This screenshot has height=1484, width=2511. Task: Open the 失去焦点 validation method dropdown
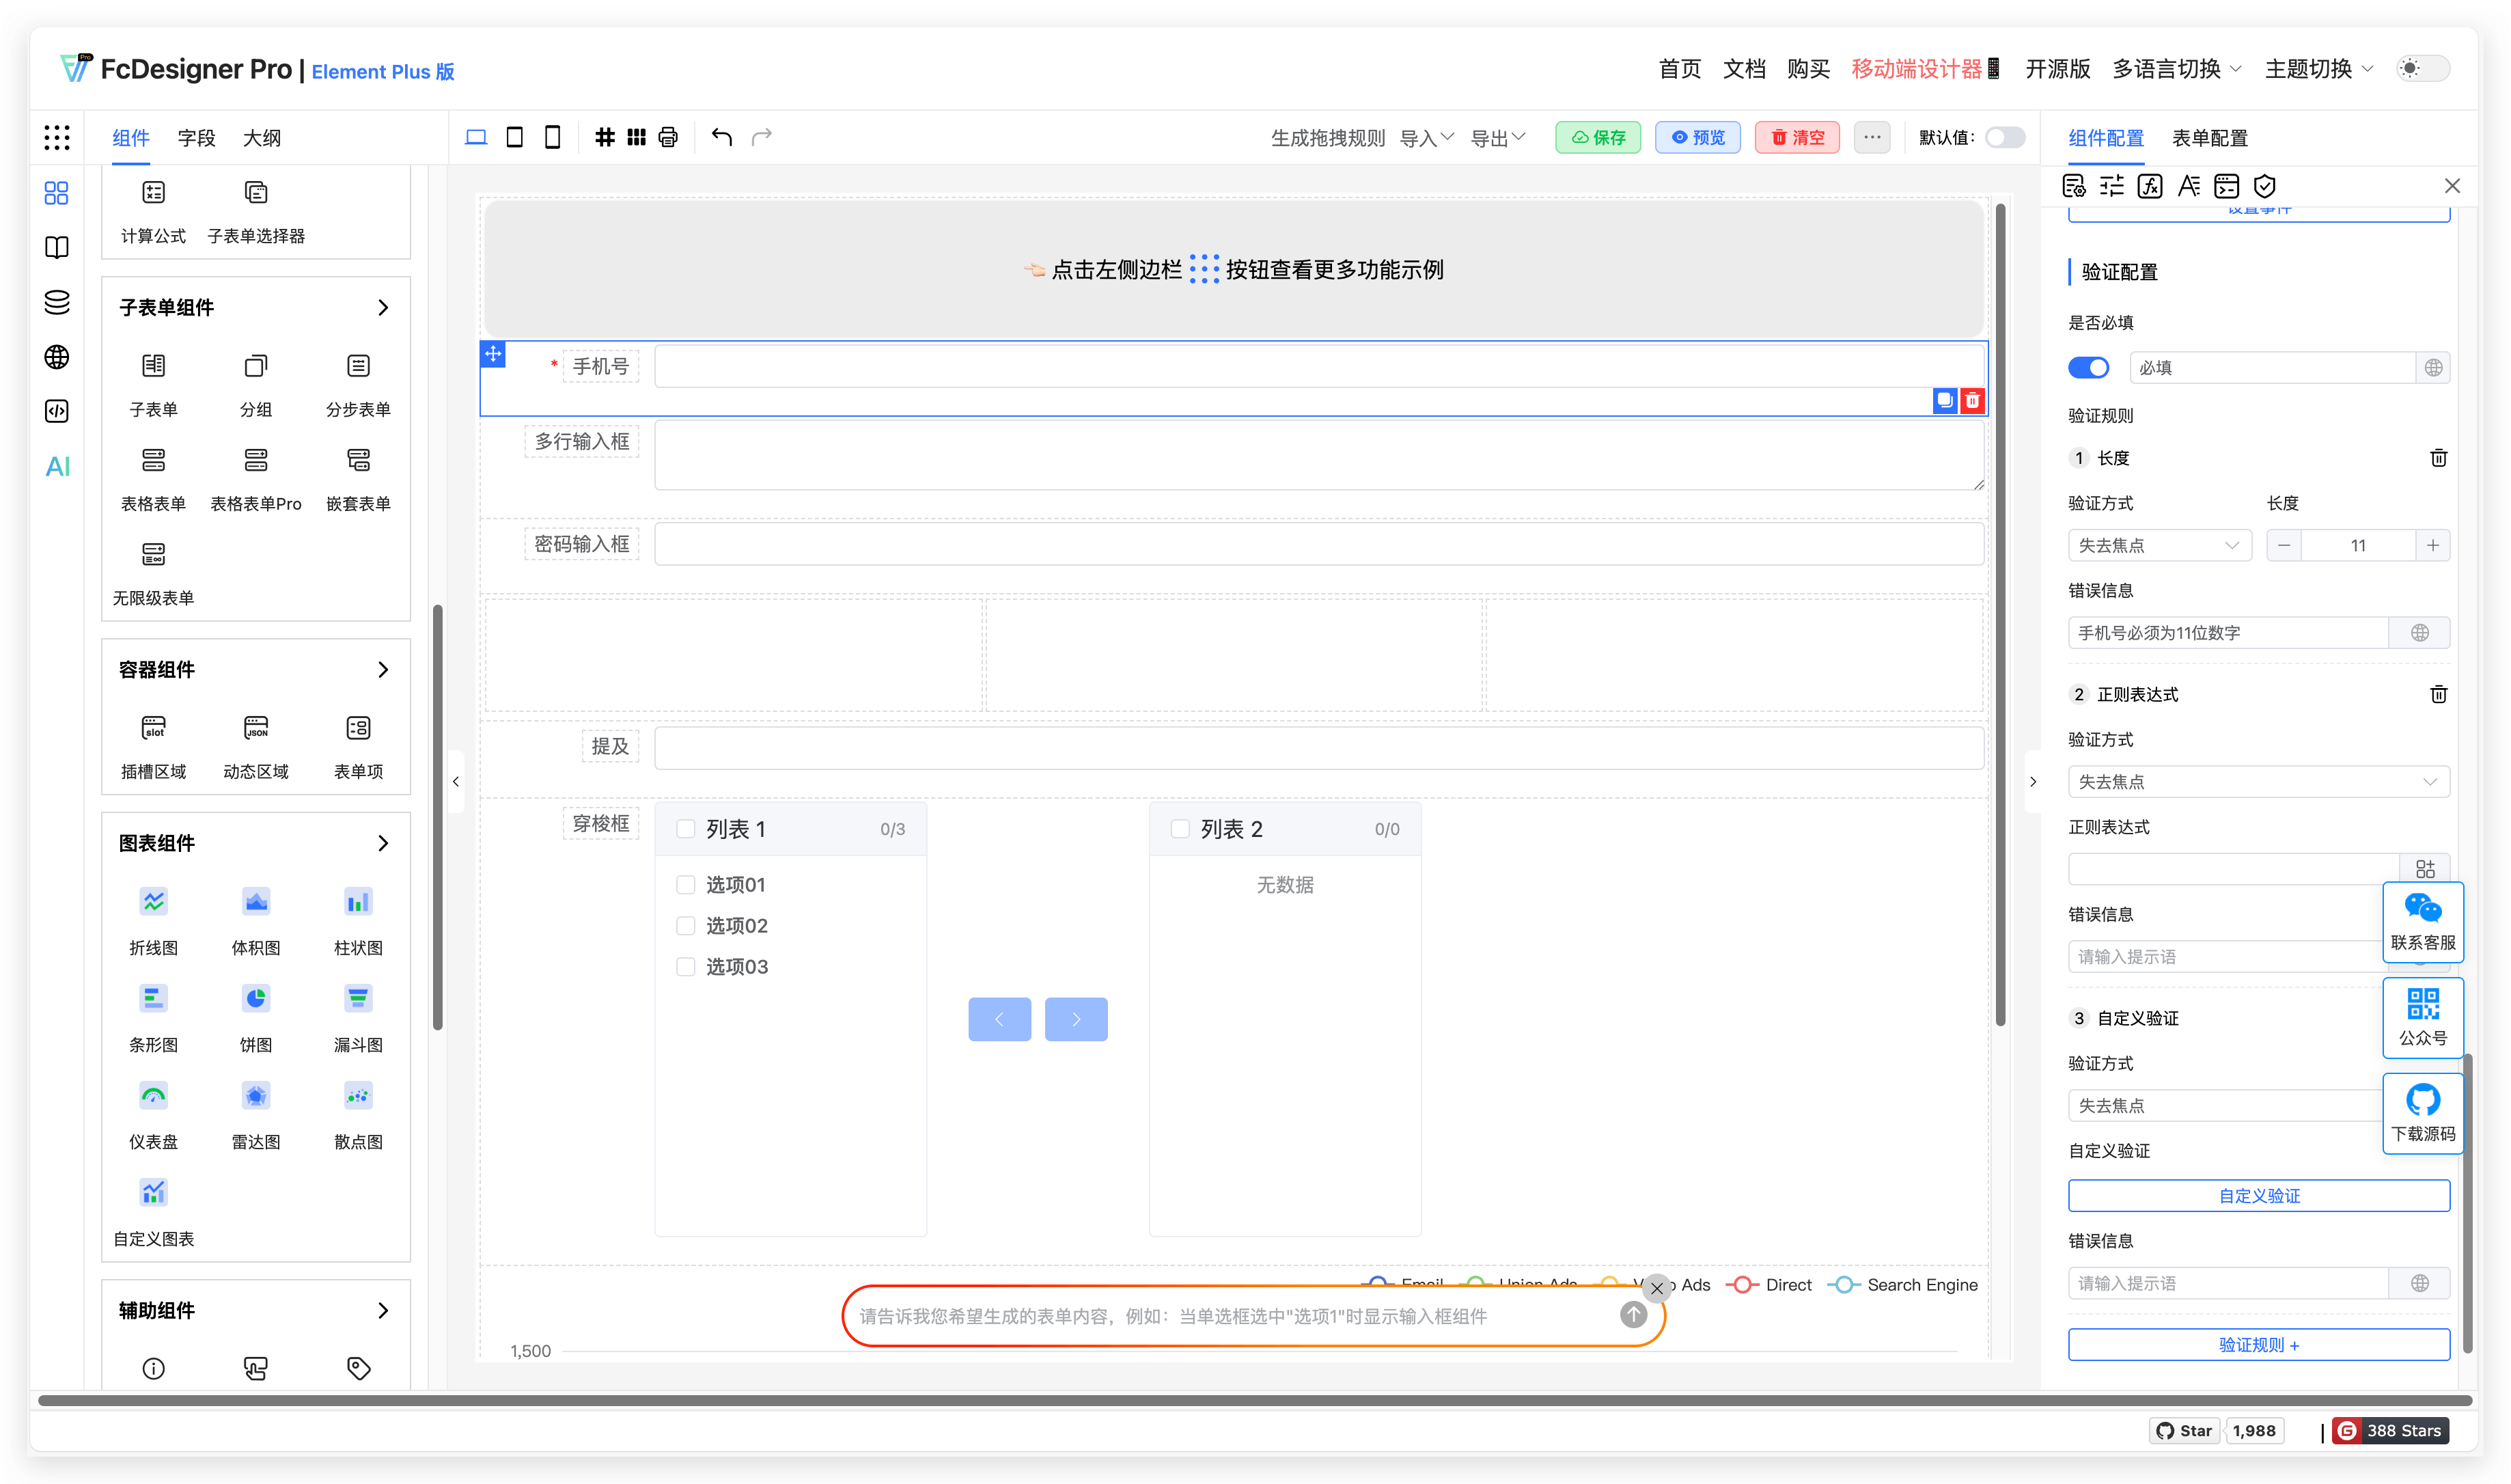click(2158, 545)
